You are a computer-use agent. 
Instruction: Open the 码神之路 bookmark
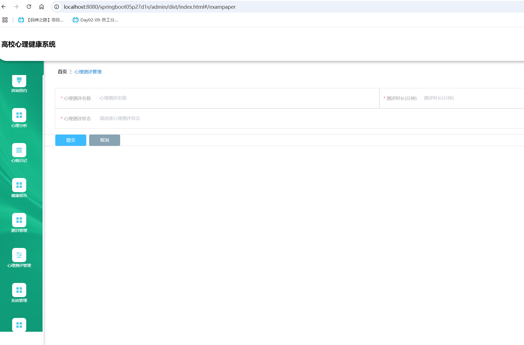[41, 20]
